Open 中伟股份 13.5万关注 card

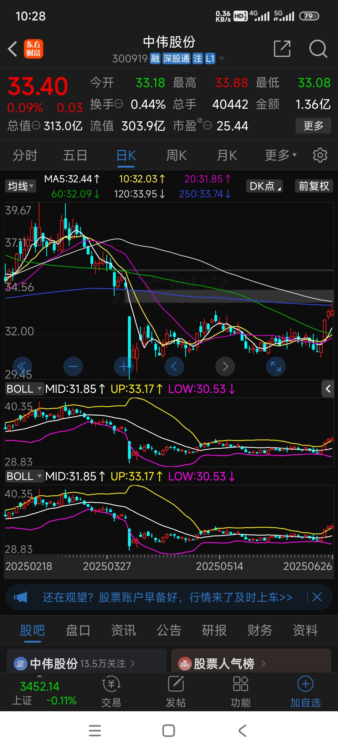tap(87, 661)
